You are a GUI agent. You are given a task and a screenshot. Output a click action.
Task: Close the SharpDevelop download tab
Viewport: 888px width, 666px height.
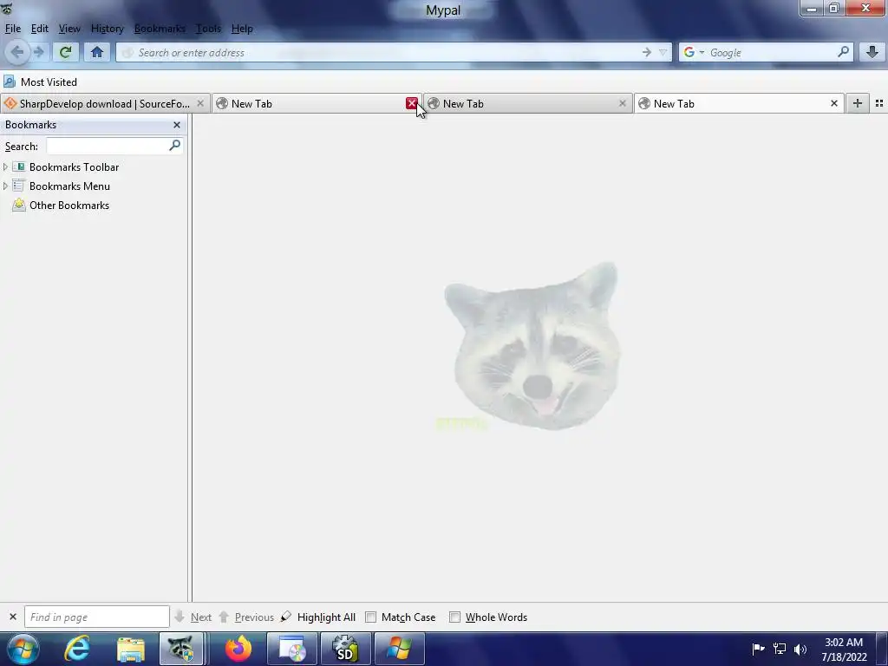click(200, 104)
